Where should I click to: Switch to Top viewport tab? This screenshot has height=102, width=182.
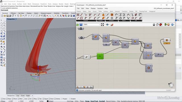click(18, 96)
